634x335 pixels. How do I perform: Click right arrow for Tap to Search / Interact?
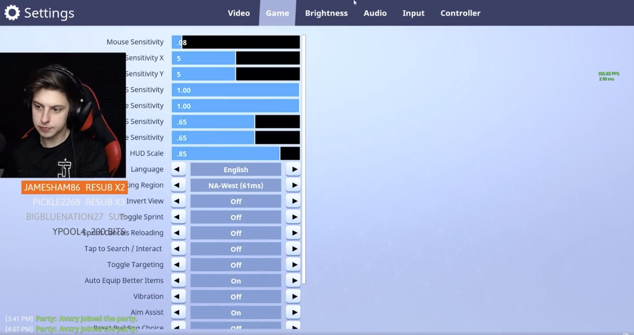(293, 249)
